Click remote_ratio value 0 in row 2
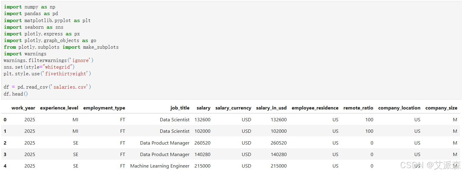 372,143
